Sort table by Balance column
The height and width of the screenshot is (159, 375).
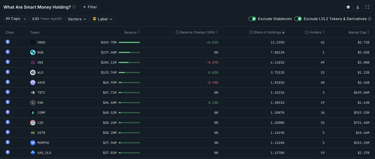coord(132,32)
